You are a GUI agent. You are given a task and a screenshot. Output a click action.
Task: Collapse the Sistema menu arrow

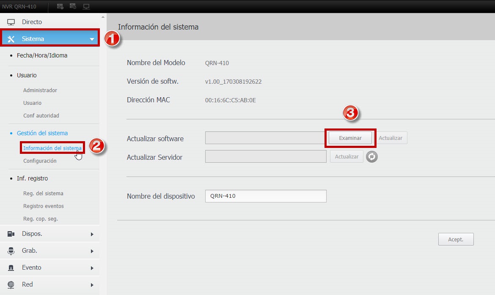tap(92, 39)
